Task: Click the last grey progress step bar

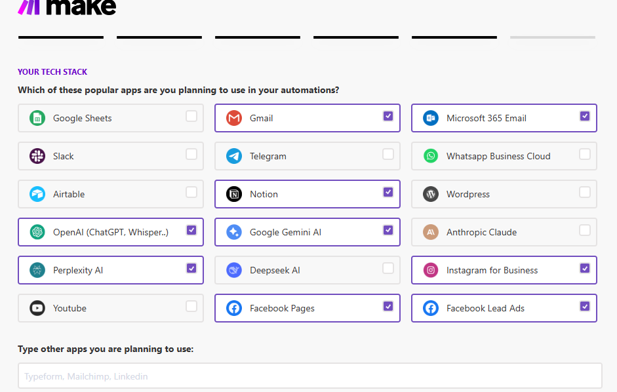Action: [553, 37]
